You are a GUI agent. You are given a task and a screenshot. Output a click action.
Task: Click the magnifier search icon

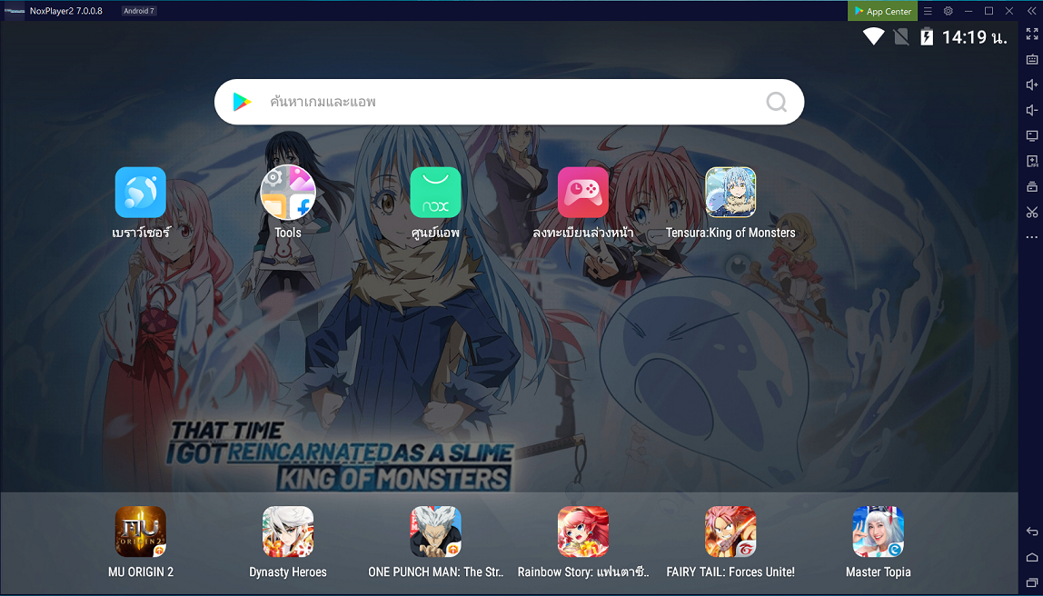point(776,102)
